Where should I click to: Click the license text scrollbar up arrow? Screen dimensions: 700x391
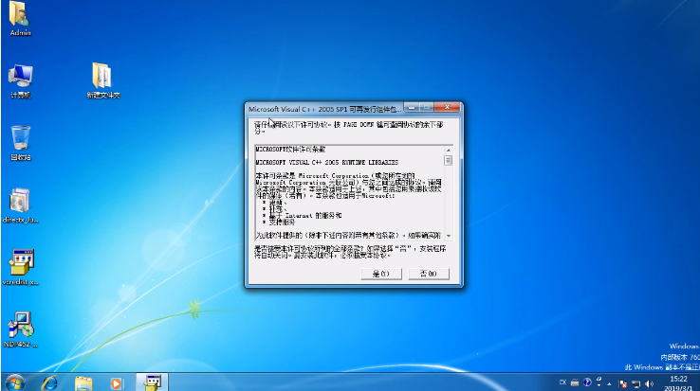[x=449, y=150]
